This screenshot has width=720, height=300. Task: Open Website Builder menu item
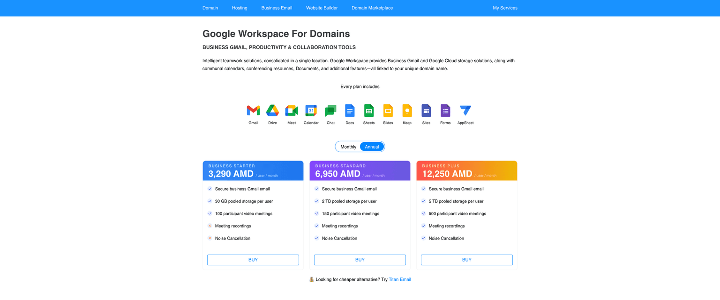coord(322,8)
